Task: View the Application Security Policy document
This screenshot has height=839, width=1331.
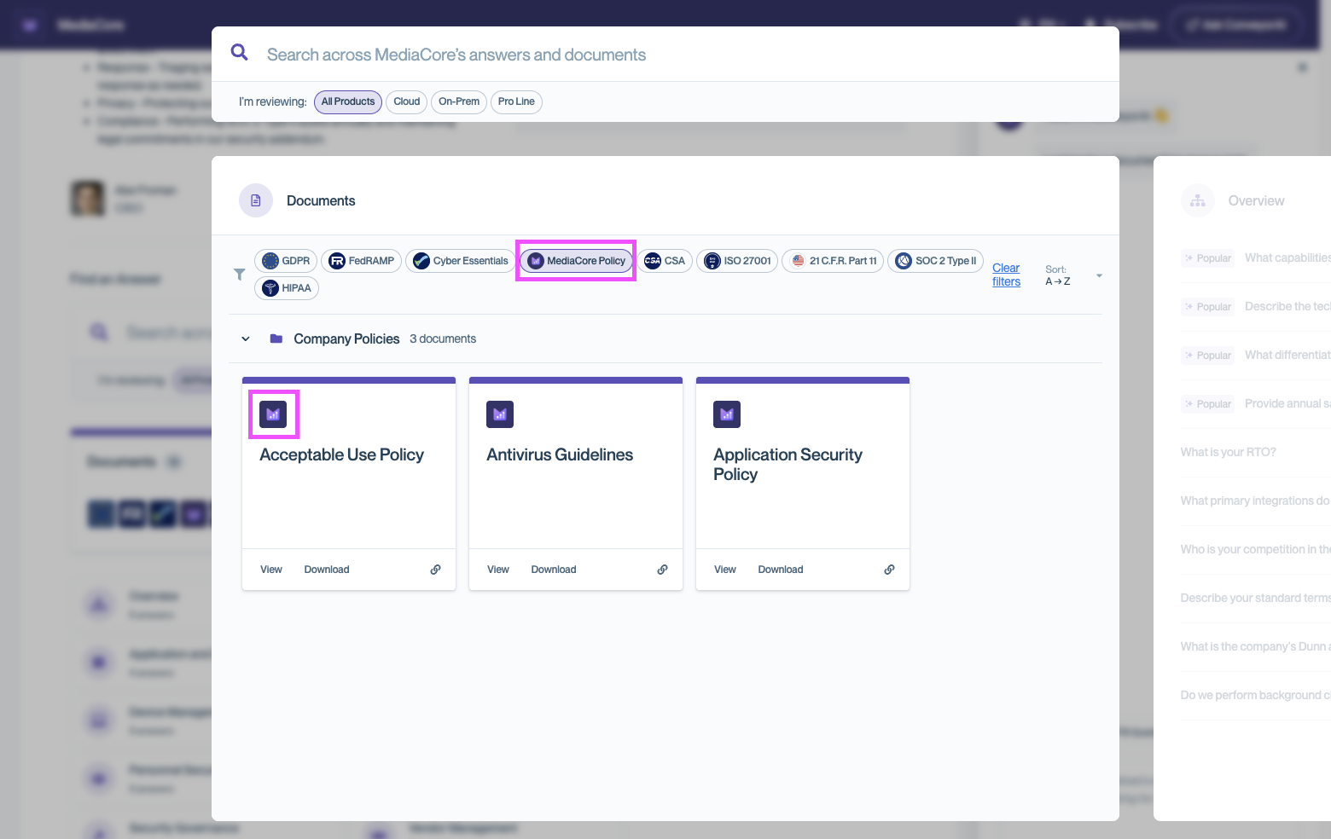Action: coord(724,569)
